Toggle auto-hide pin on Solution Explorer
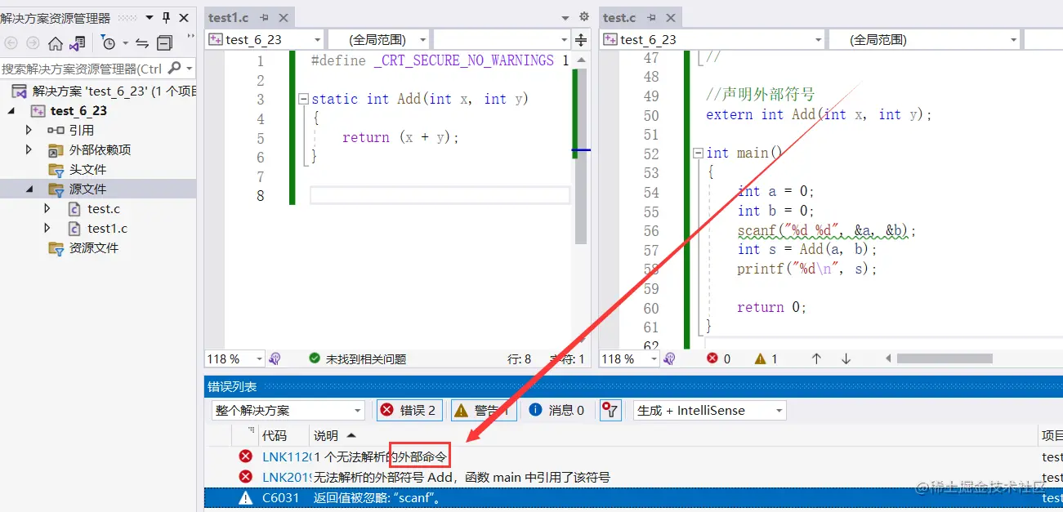The width and height of the screenshot is (1063, 512). click(166, 16)
